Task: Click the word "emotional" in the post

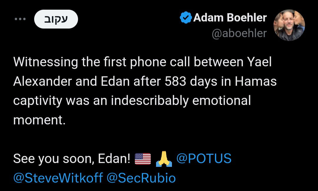Action: point(221,101)
